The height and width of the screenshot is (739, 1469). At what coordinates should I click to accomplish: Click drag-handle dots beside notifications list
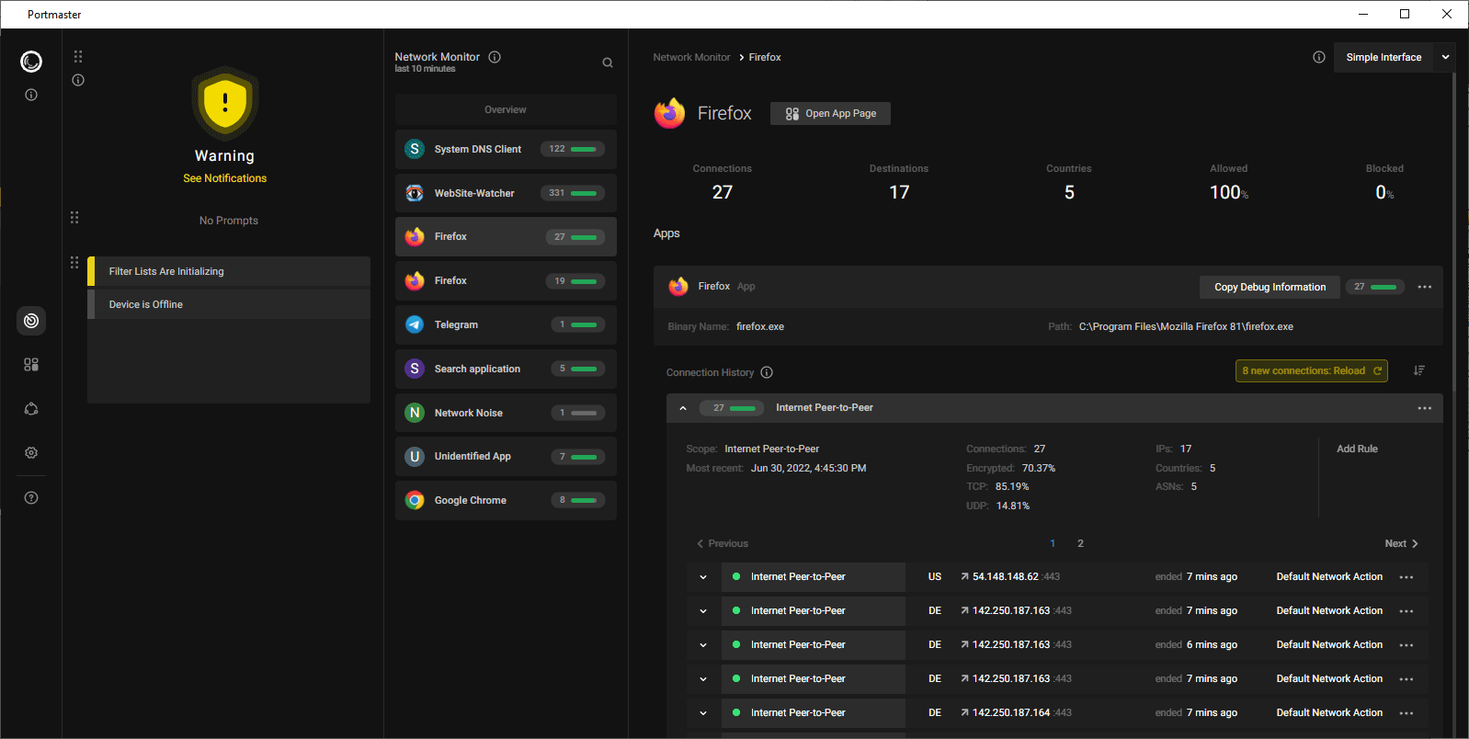click(74, 262)
